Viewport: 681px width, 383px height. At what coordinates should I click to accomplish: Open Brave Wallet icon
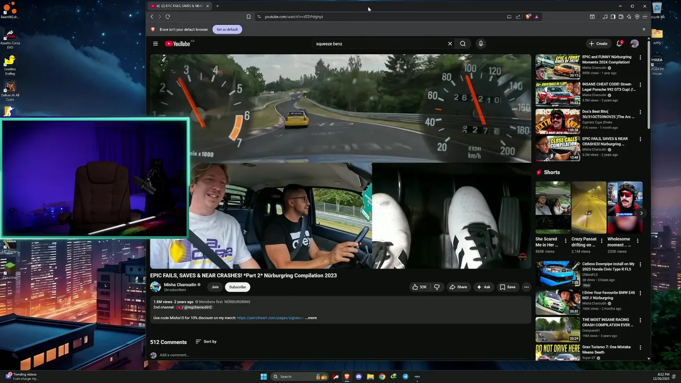click(621, 16)
